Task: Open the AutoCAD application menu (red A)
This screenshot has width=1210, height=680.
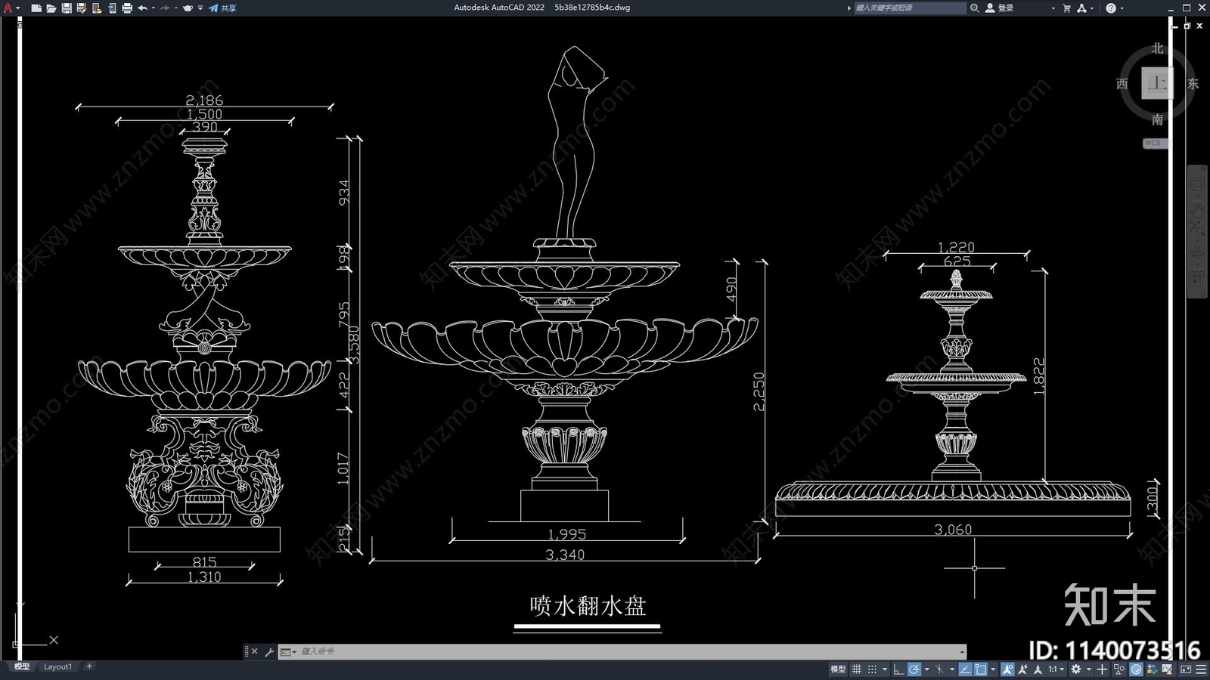Action: (8, 8)
